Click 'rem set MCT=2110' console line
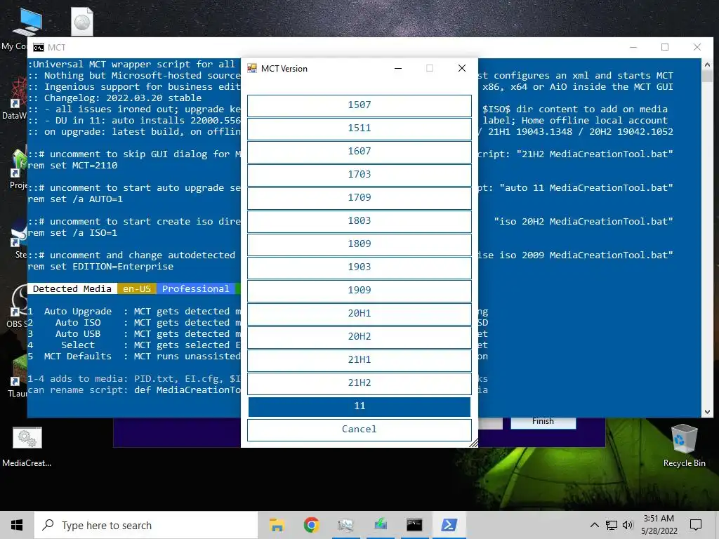719x539 pixels. 72,166
